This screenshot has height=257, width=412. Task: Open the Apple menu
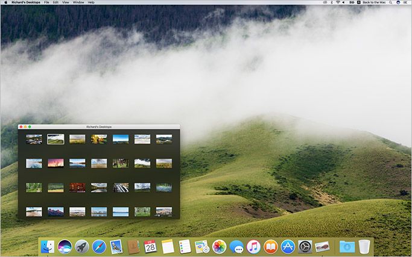(x=5, y=2)
